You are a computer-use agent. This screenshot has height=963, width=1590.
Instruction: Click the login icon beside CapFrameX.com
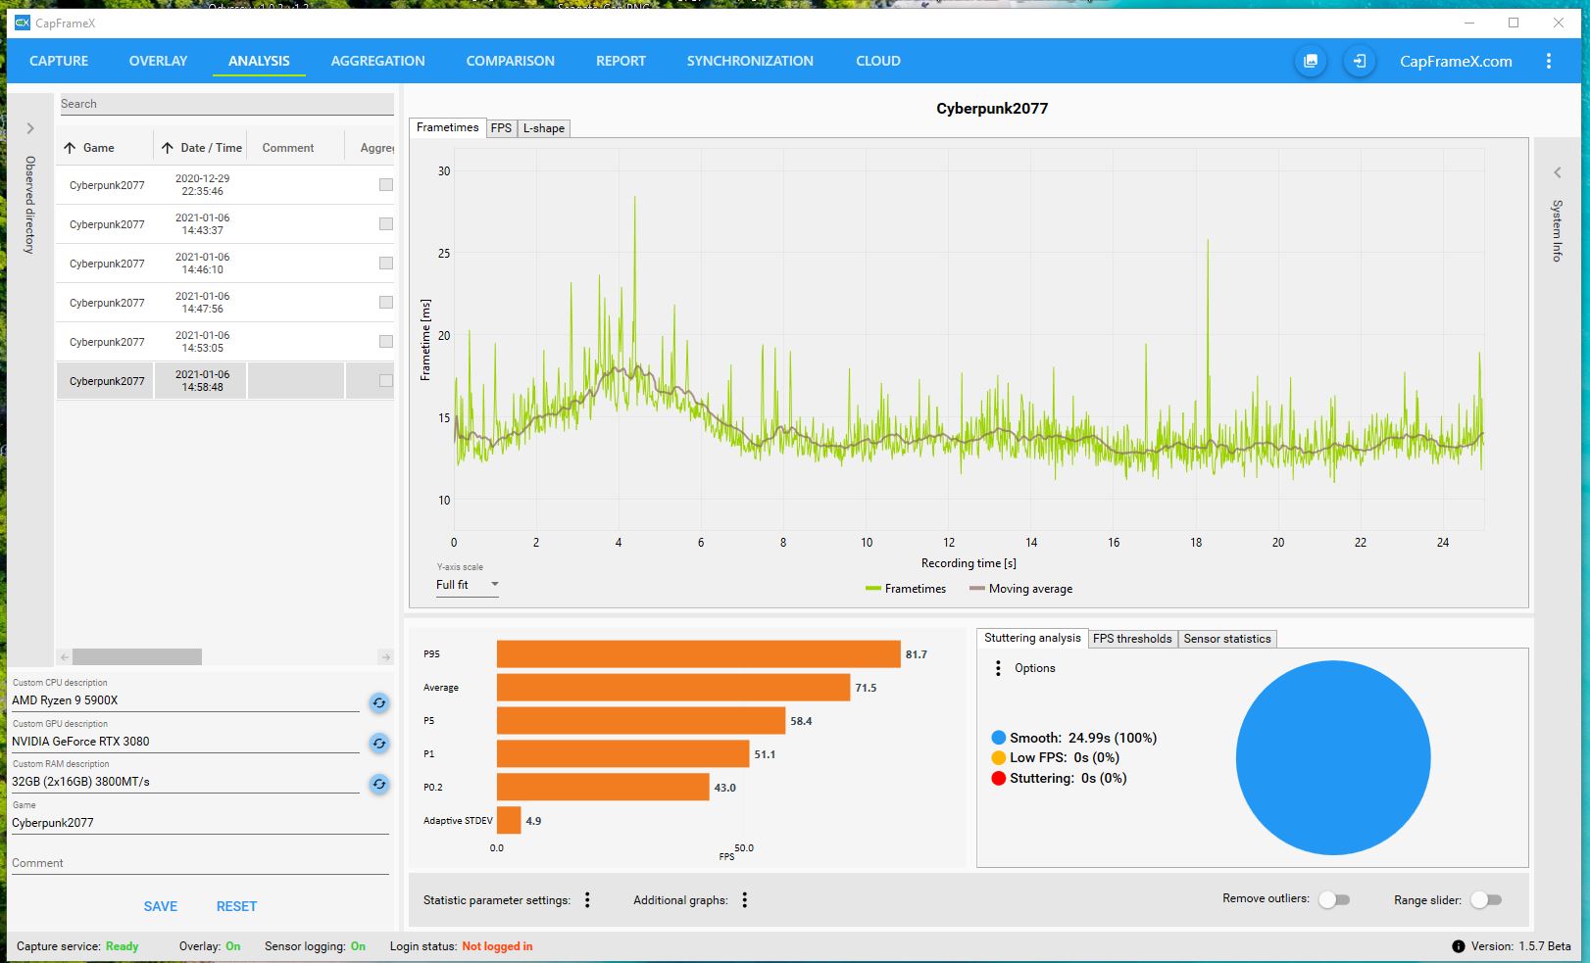[x=1359, y=61]
